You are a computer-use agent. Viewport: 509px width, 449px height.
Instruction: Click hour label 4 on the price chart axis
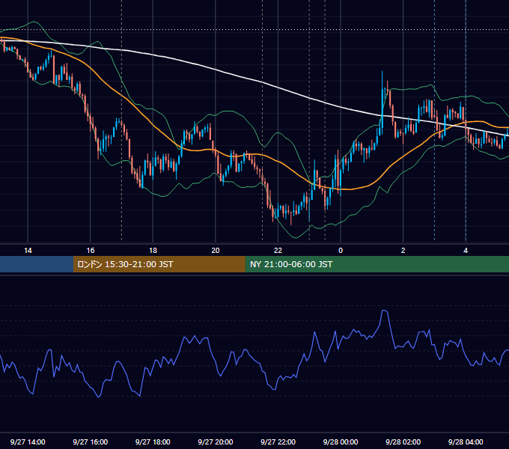tap(466, 251)
